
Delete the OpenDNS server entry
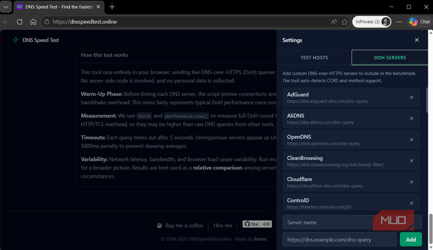click(412, 140)
